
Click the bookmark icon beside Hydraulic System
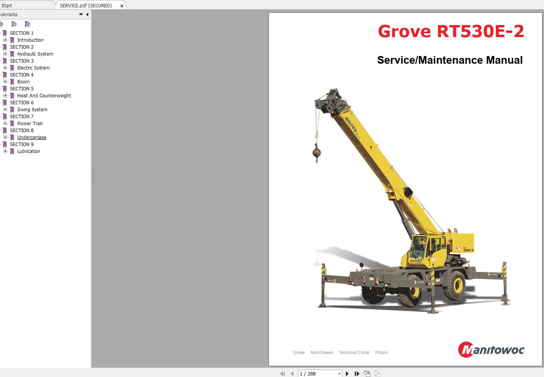tap(12, 54)
